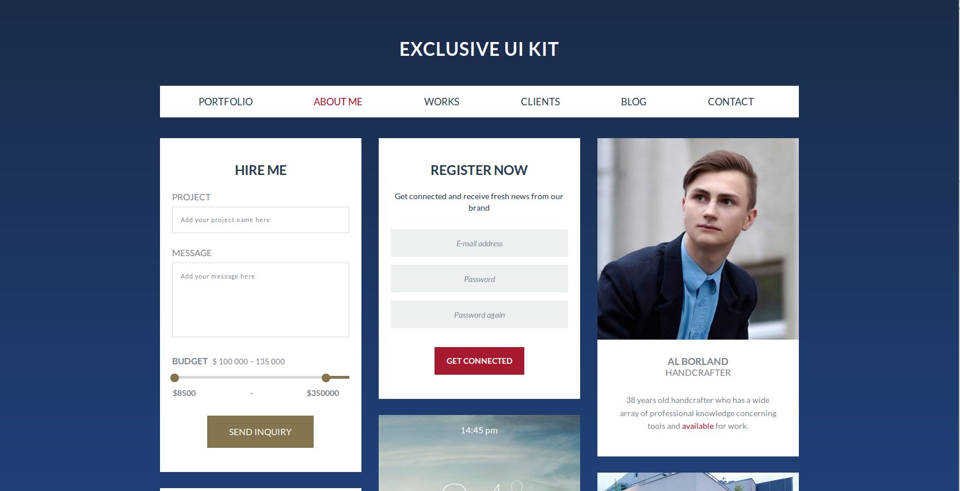The width and height of the screenshot is (960, 491).
Task: Open the CONTACT navigation item
Action: 731,102
